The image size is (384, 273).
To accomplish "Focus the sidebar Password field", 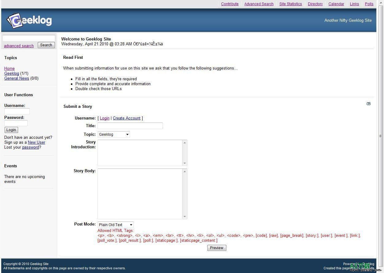I will point(16,123).
